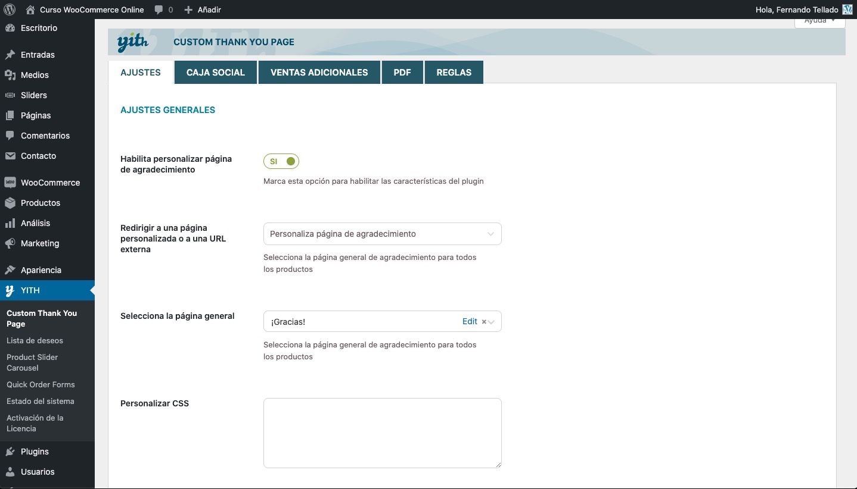The width and height of the screenshot is (857, 489).
Task: Switch to the Caja Social tab
Action: click(216, 73)
